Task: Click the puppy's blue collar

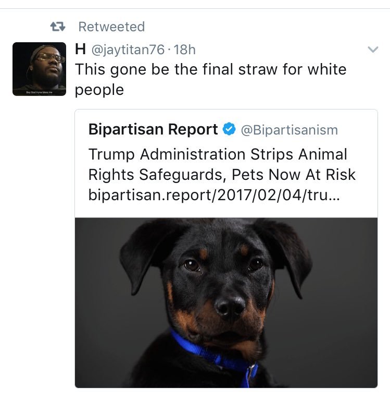Action: click(x=213, y=354)
